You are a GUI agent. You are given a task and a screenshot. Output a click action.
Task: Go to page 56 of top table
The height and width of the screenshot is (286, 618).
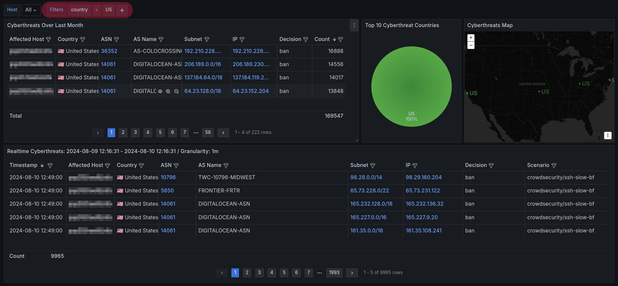[x=208, y=133]
